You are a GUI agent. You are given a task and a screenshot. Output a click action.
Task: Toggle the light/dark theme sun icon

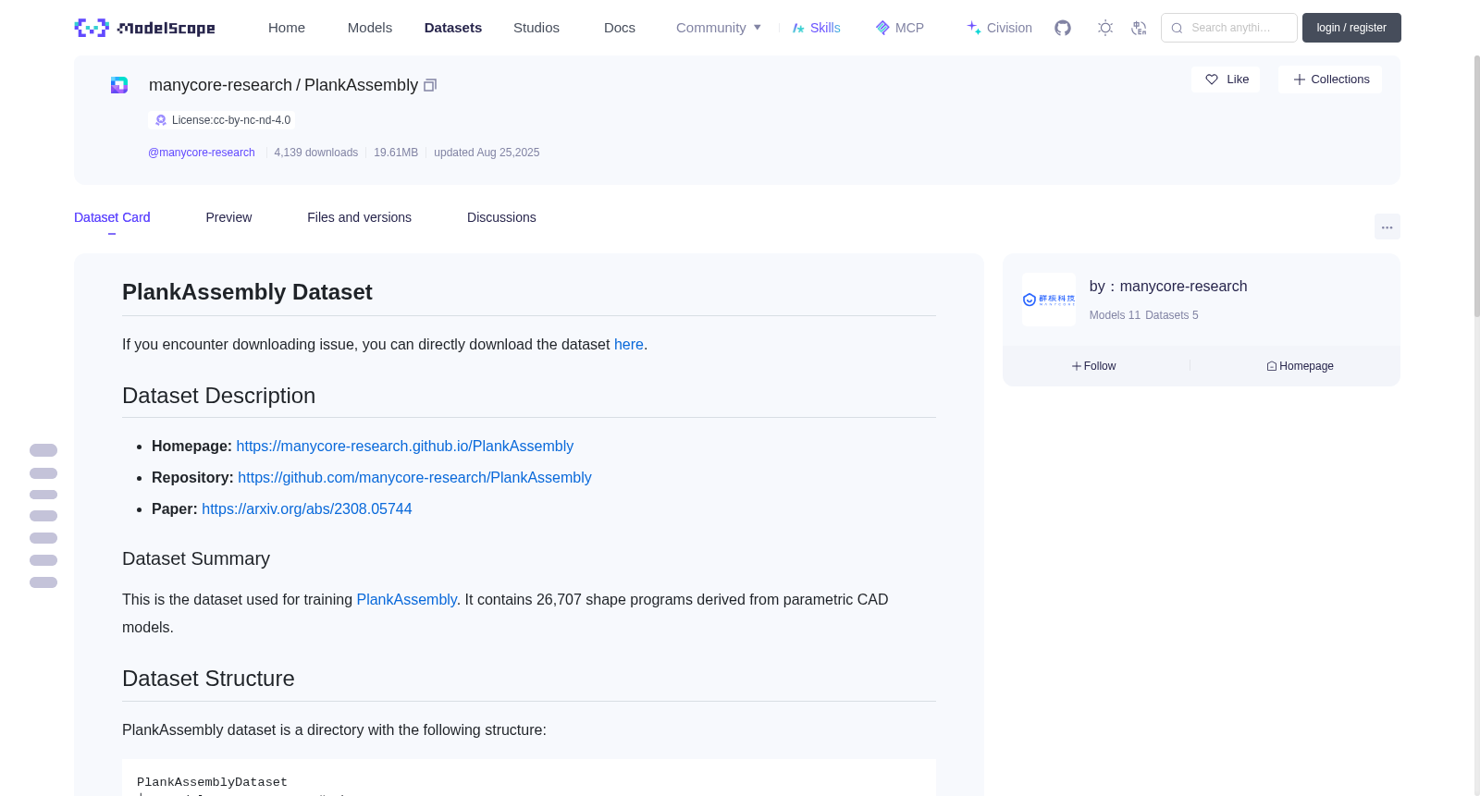(1105, 28)
